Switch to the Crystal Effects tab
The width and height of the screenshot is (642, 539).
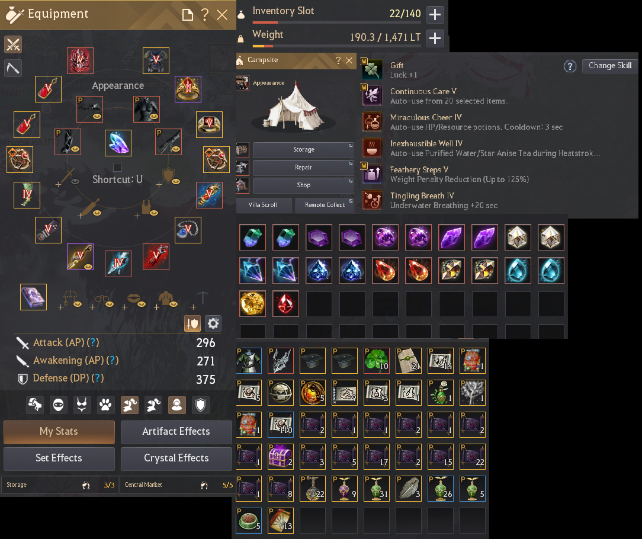[176, 458]
